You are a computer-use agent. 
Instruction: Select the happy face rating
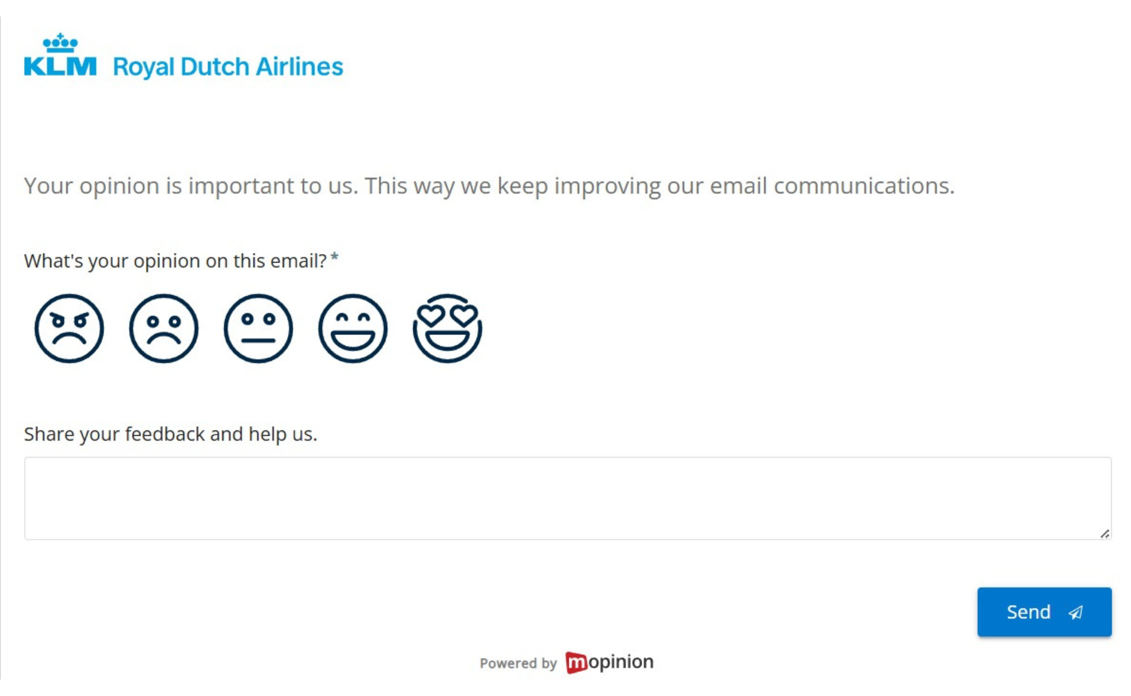tap(353, 329)
